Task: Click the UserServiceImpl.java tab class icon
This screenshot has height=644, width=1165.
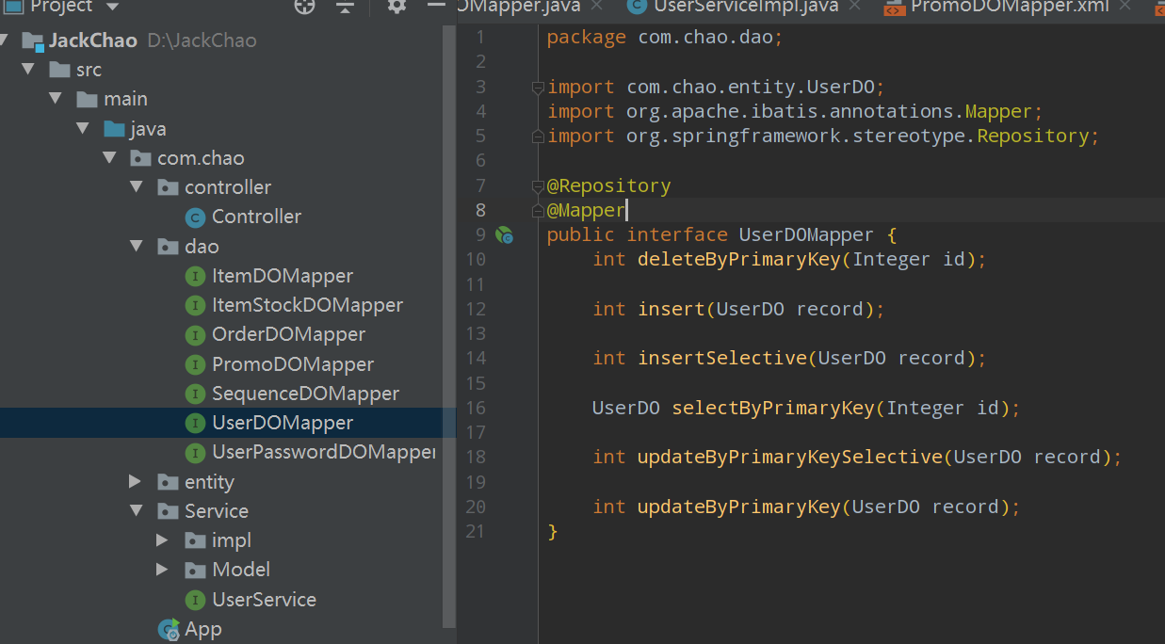Action: click(x=638, y=7)
